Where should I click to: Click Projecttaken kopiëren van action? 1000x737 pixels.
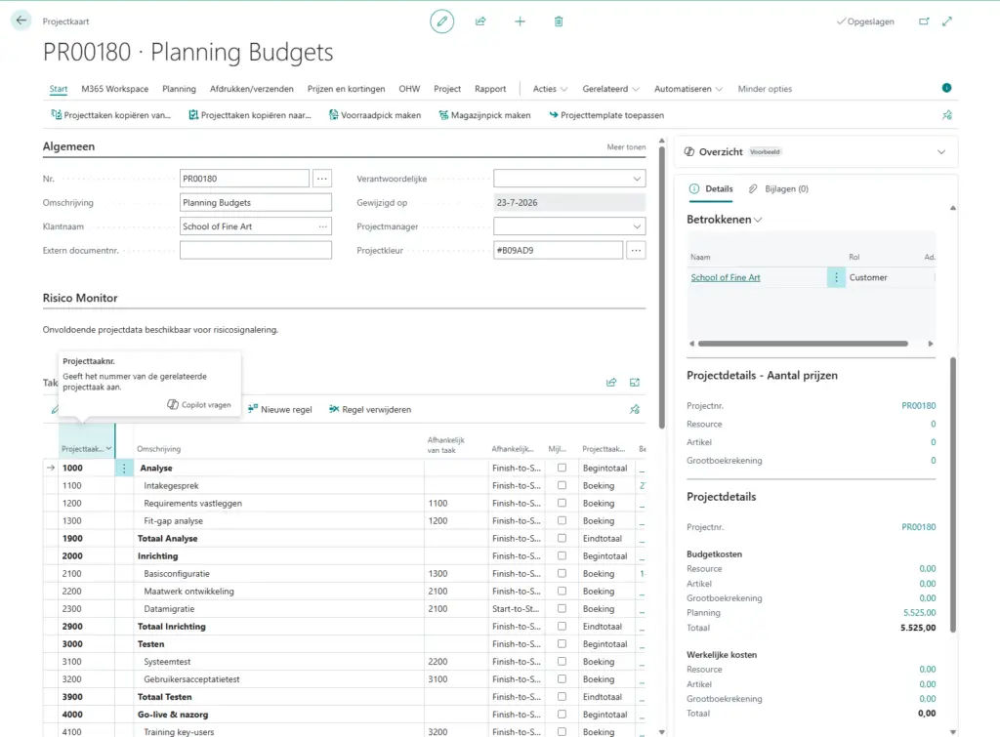[111, 115]
